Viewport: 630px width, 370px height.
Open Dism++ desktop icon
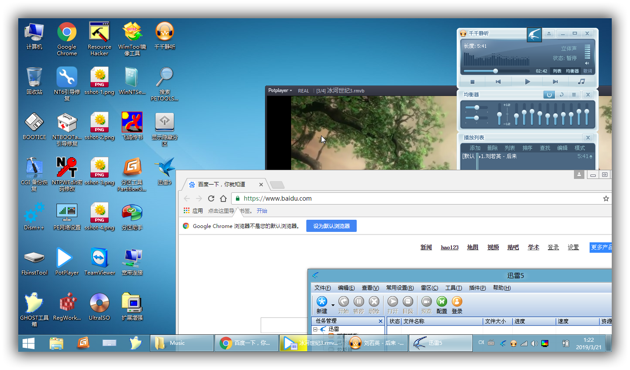pos(34,216)
